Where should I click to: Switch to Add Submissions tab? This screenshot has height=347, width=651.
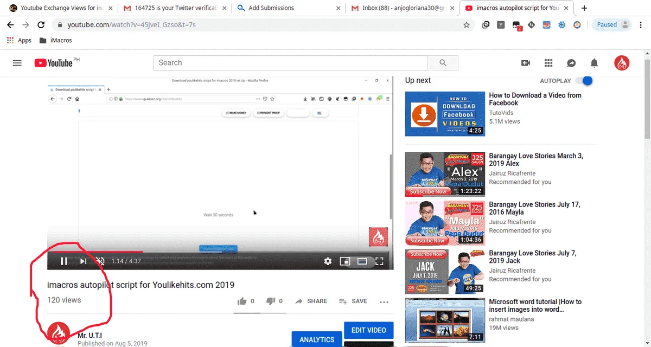(289, 8)
